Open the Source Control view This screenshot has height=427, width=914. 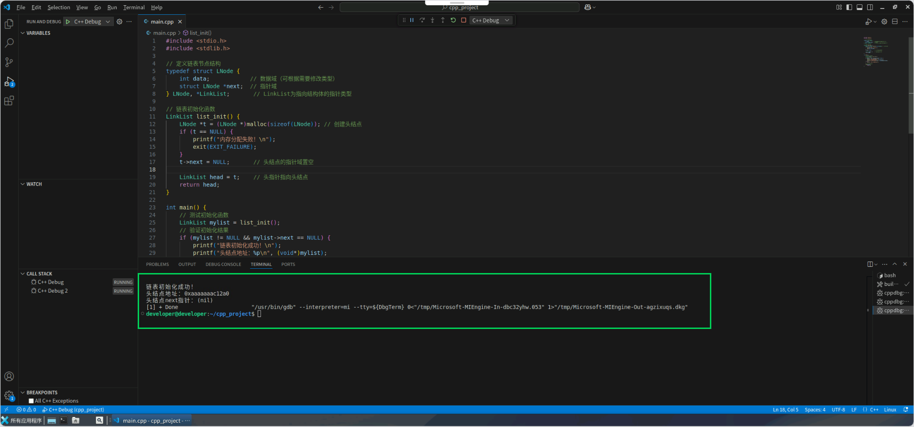point(9,62)
